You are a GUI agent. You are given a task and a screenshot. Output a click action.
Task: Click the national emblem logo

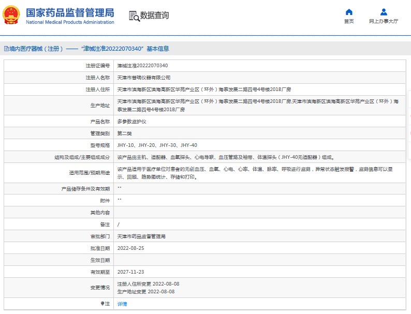11,15
